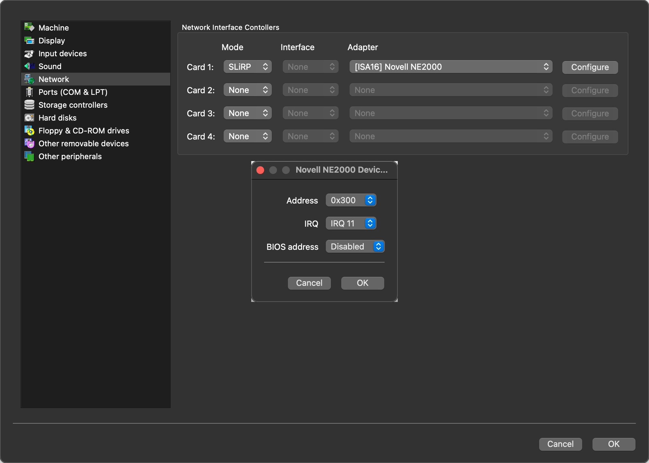
Task: Open the BIOS address dropdown showing Disabled
Action: click(x=355, y=247)
